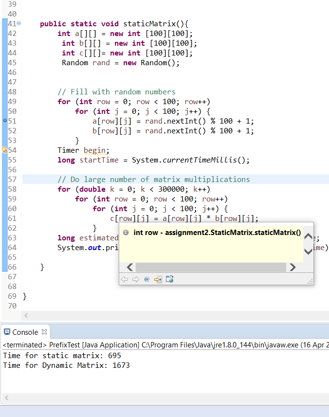329x417 pixels.
Task: Click the 'Time for Dynamic Matrix: 1673' output line
Action: [66, 365]
